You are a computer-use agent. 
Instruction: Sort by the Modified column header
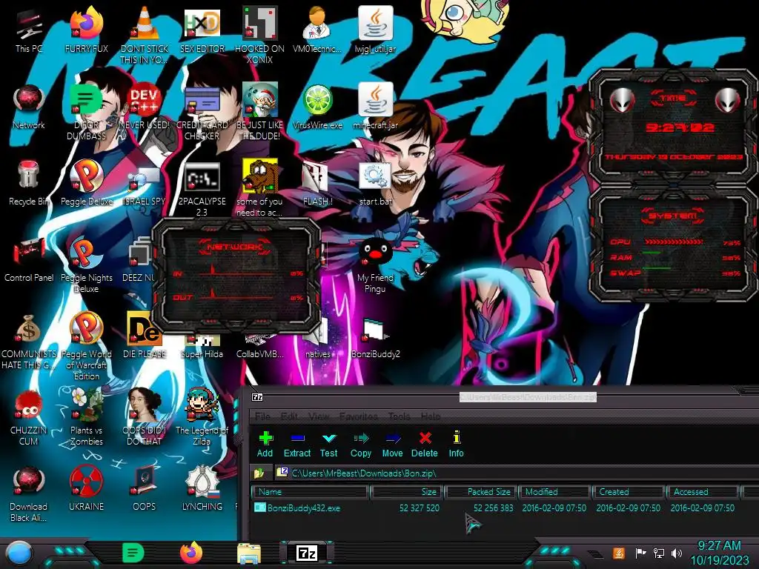555,492
